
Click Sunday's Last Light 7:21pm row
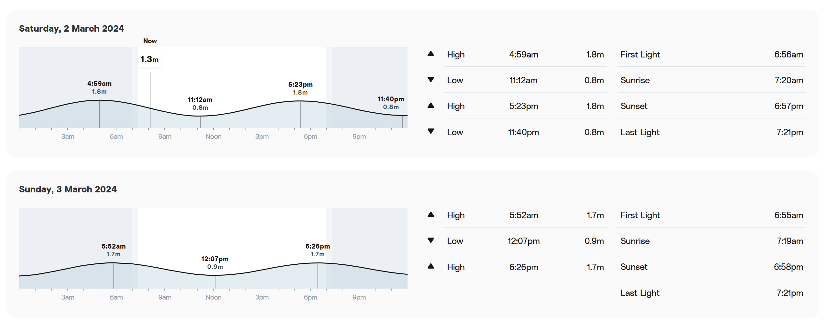point(711,293)
